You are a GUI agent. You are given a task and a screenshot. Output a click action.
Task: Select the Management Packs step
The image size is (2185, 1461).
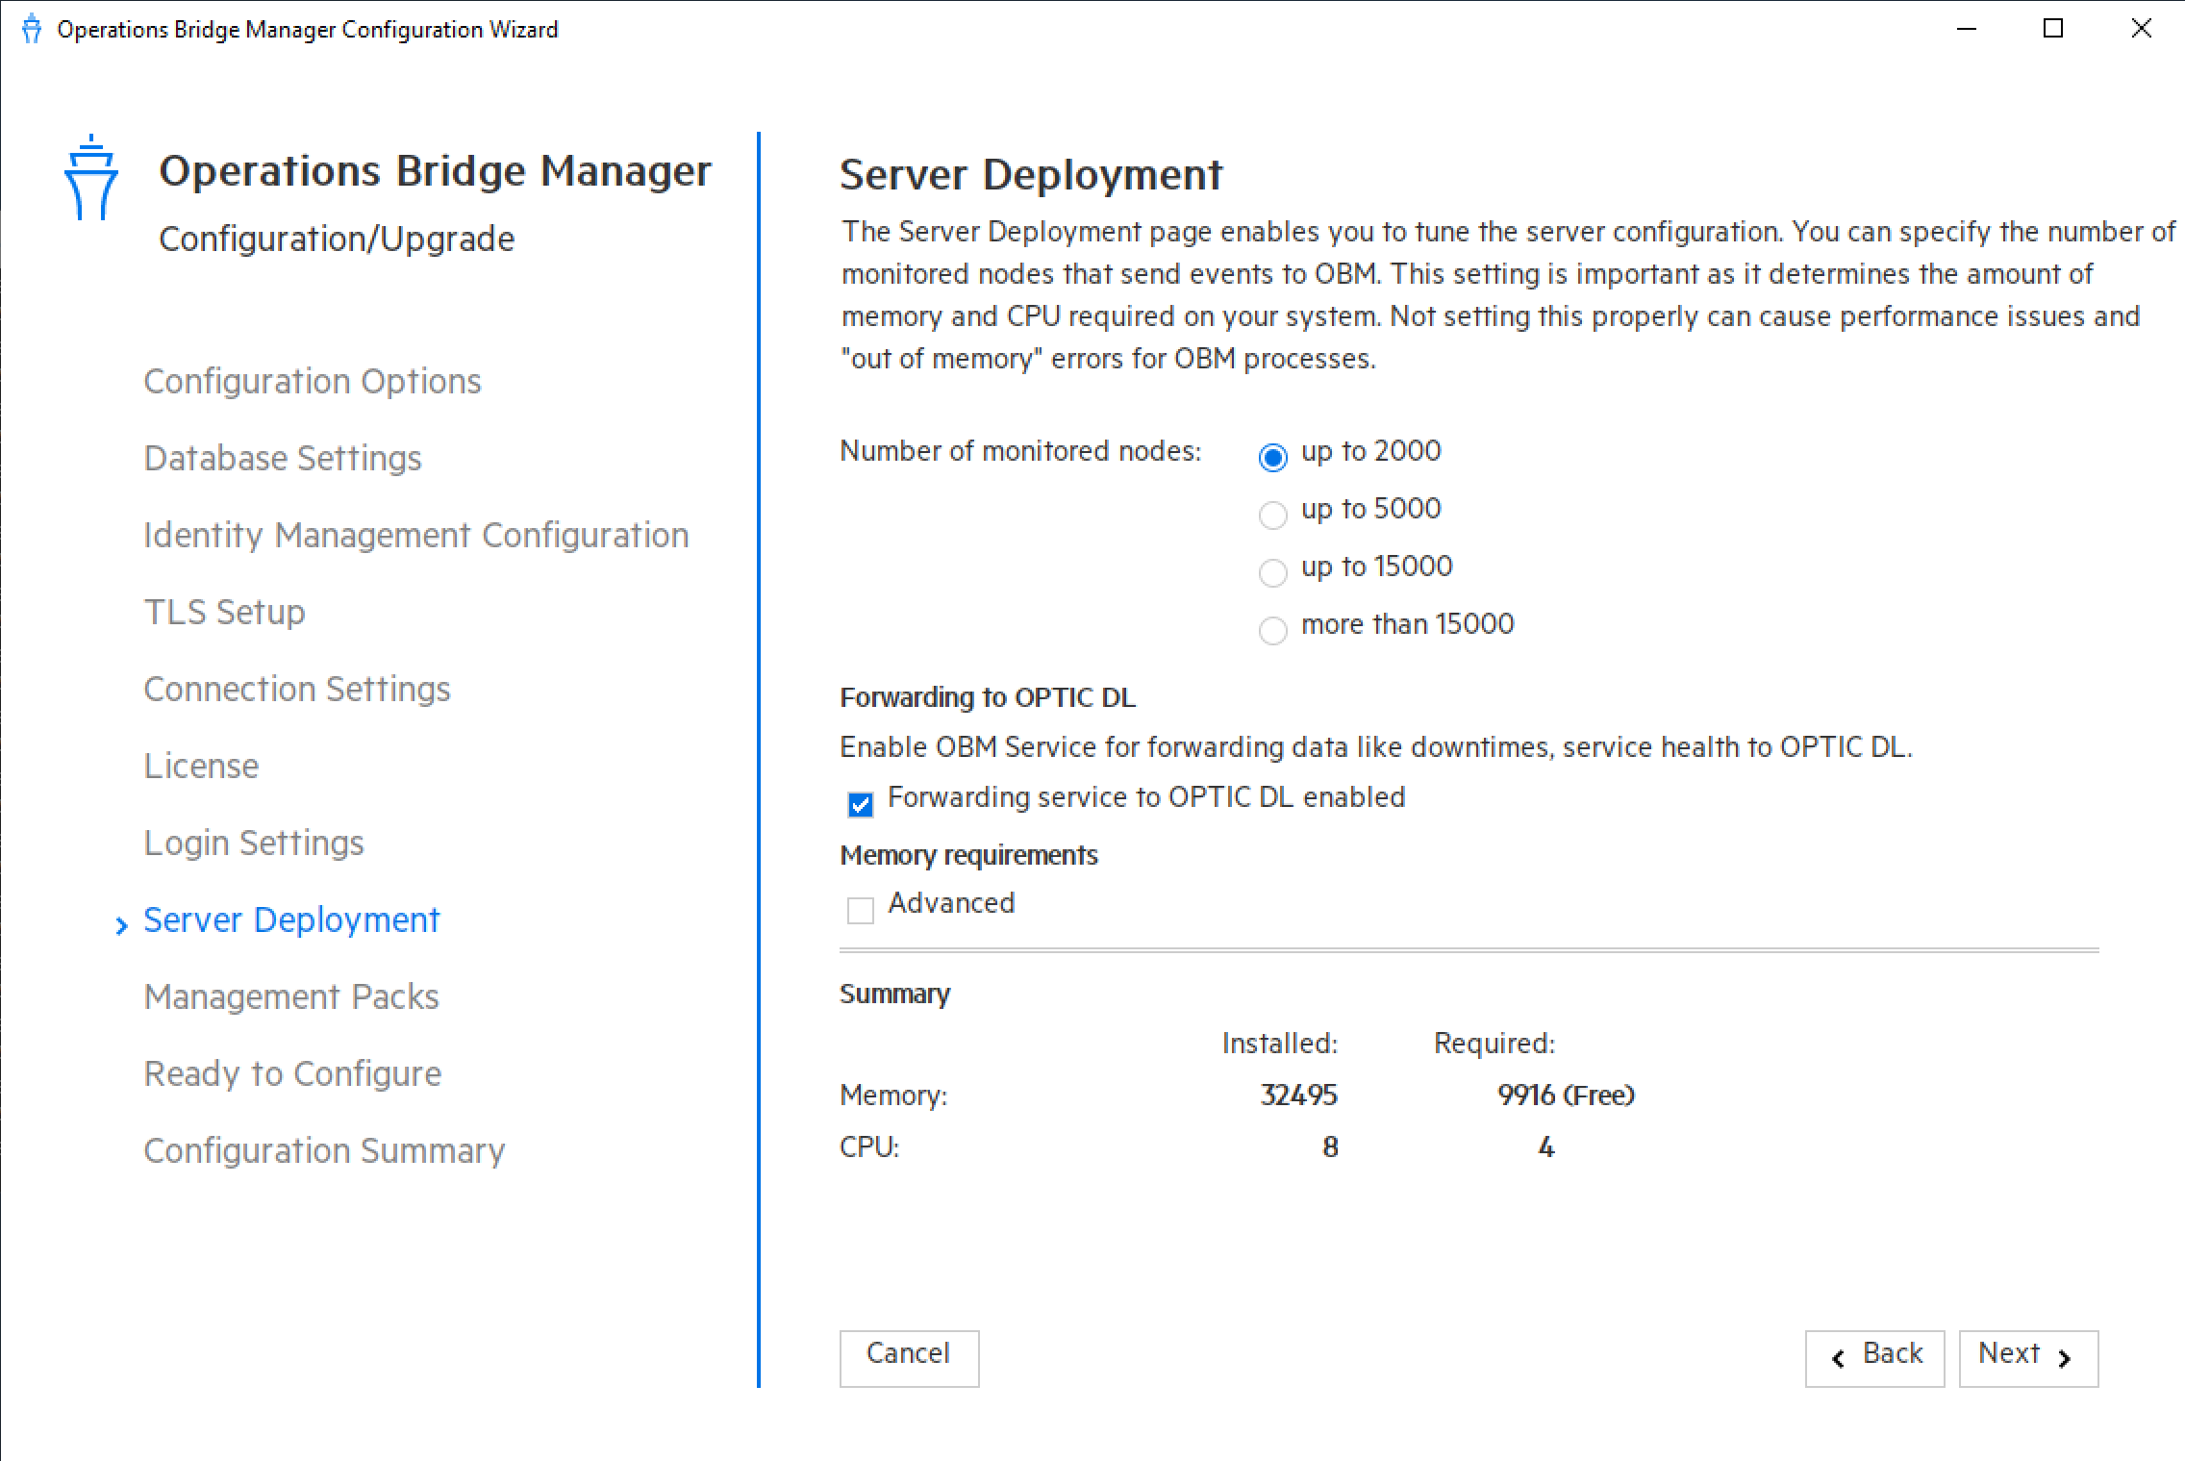[291, 996]
